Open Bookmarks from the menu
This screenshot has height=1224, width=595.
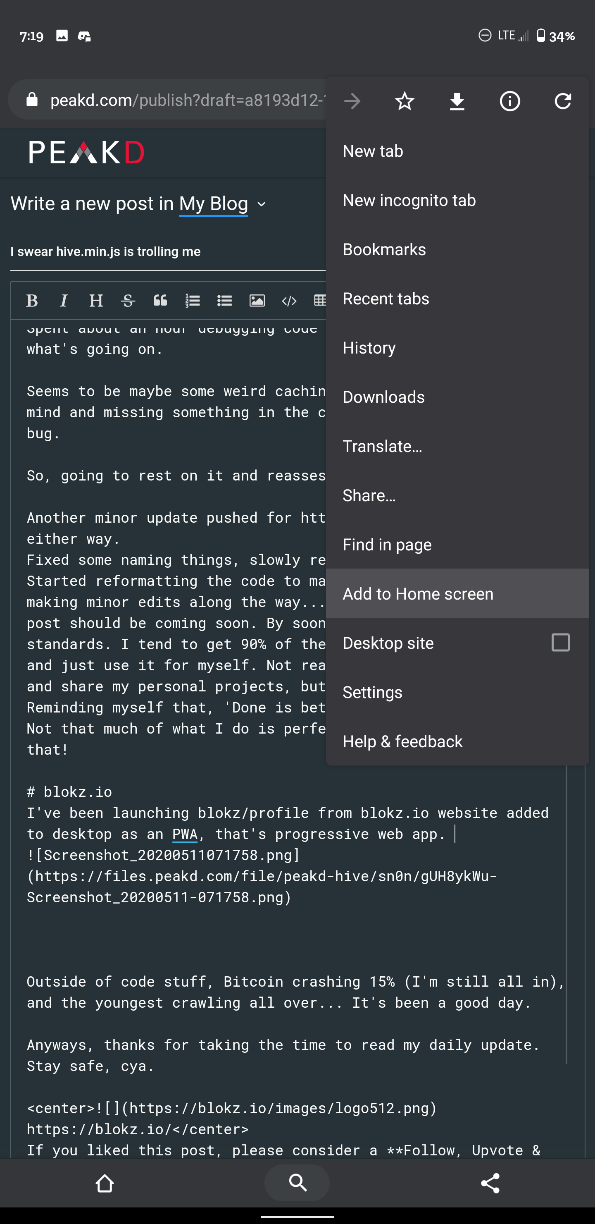coord(457,249)
